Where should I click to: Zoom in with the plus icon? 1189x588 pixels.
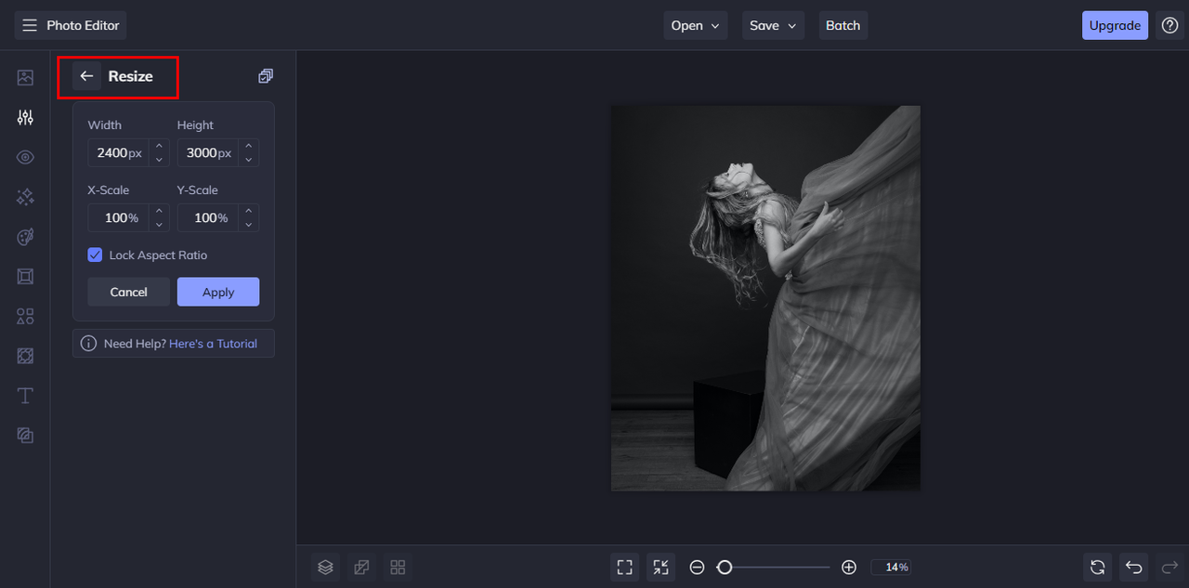point(848,567)
